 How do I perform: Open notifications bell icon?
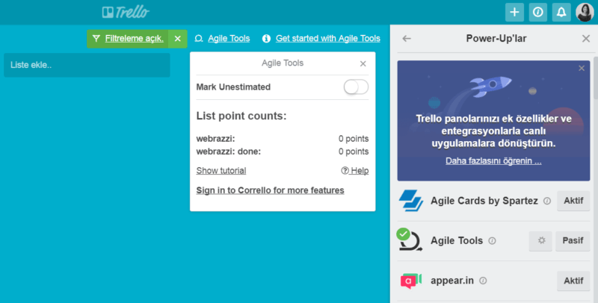(x=561, y=12)
